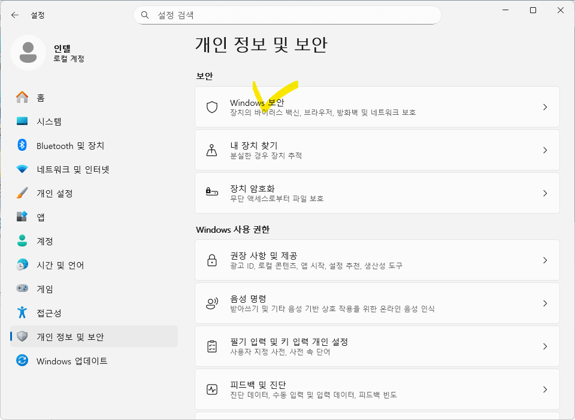Click chevron on 권장 사항 및 제공 row
575x420 pixels.
[x=545, y=260]
